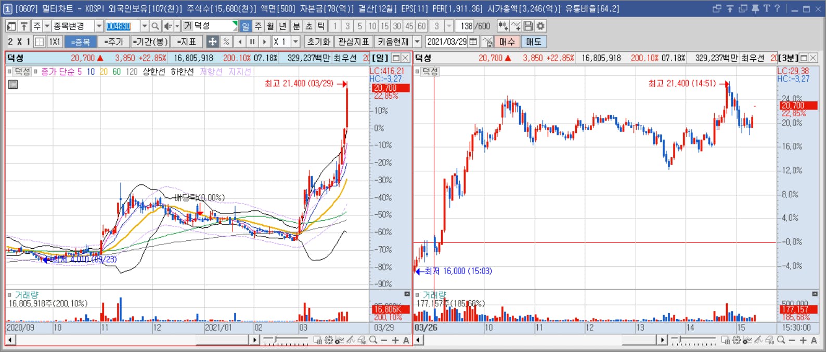Toggle the =종목 sync button
The height and width of the screenshot is (352, 826).
[81, 42]
